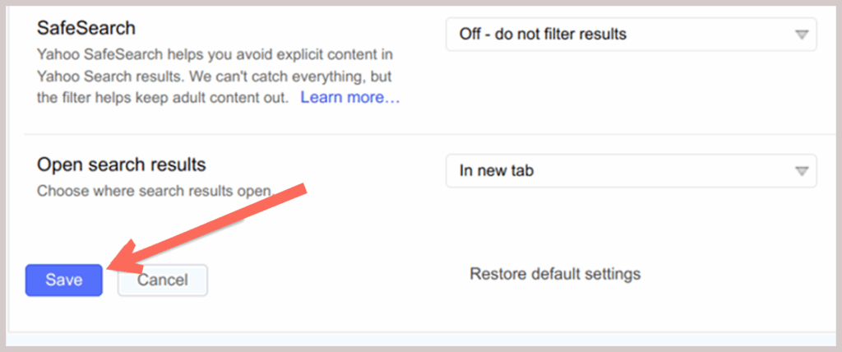Follow the 'Learn more…' link
The image size is (842, 352).
350,98
